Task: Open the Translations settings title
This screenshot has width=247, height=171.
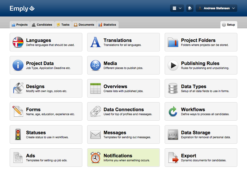Action: coord(118,40)
